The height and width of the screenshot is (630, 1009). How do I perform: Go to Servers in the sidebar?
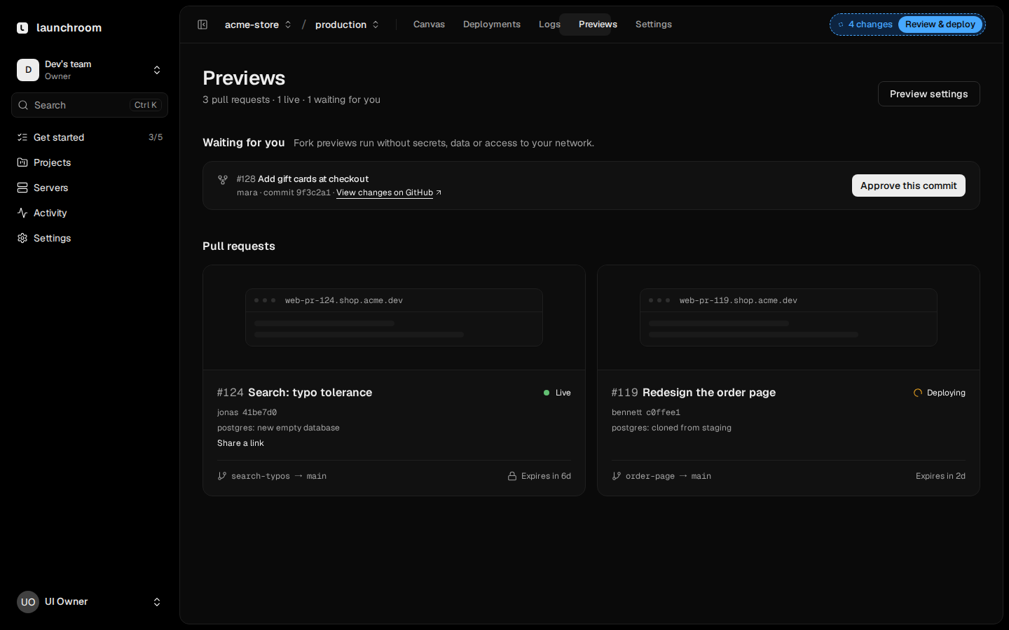tap(90, 188)
